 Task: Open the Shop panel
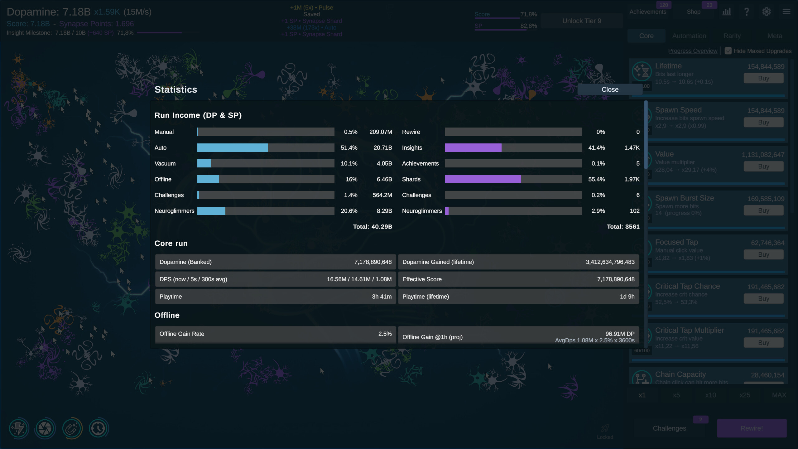694,12
